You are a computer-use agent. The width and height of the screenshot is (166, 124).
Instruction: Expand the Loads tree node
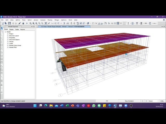point(8,43)
